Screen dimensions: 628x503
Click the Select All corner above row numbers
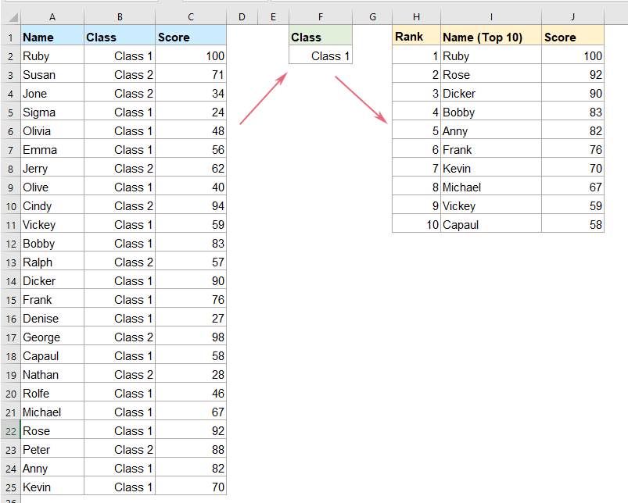10,16
